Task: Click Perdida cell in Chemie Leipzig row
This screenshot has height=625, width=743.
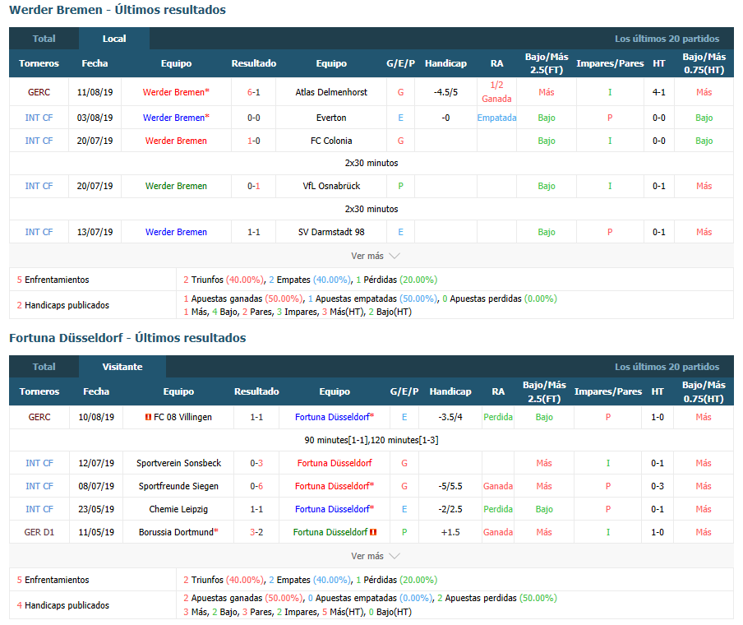Action: click(498, 509)
